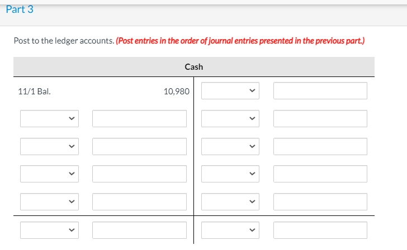Open the fourth-row debit side dropdown

point(49,174)
